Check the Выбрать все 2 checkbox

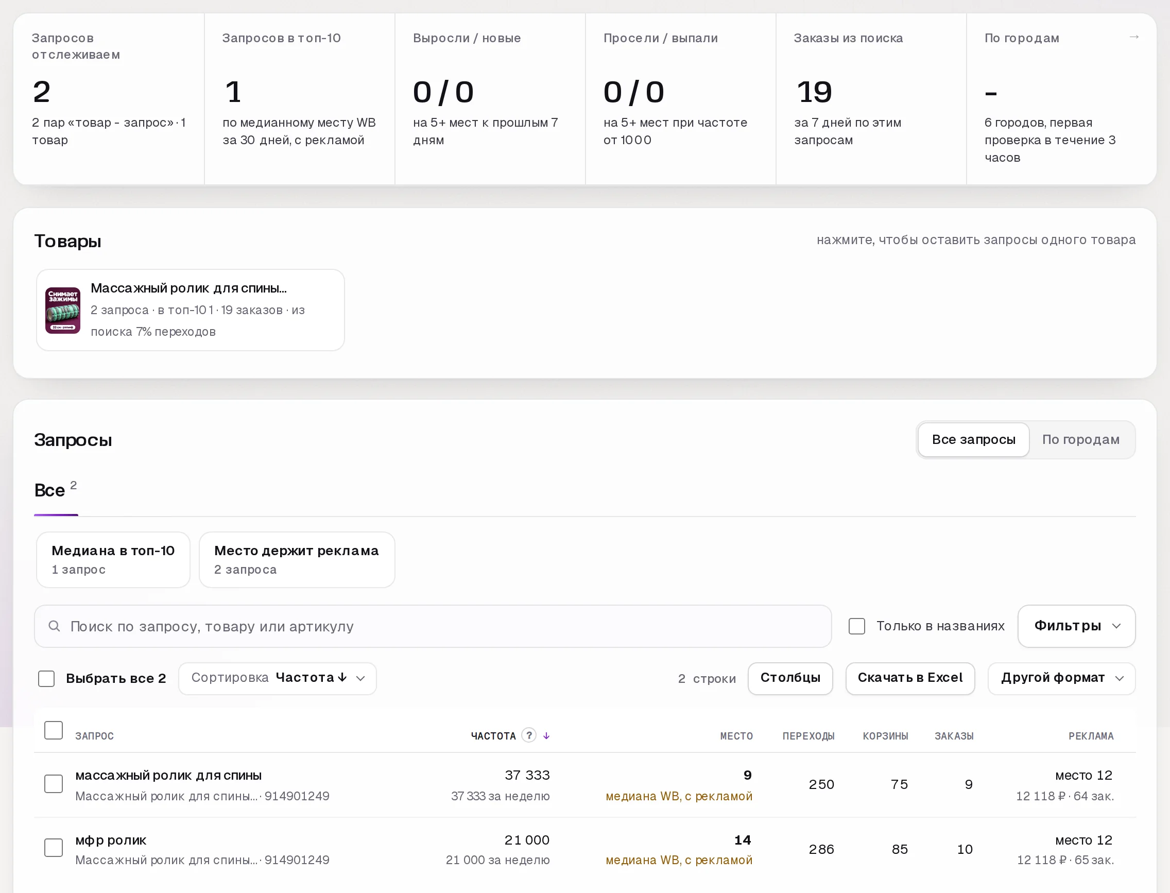click(x=46, y=678)
